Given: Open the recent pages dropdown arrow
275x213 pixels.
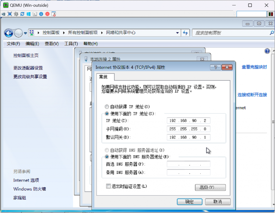Looking at the screenshot, I should point(26,33).
